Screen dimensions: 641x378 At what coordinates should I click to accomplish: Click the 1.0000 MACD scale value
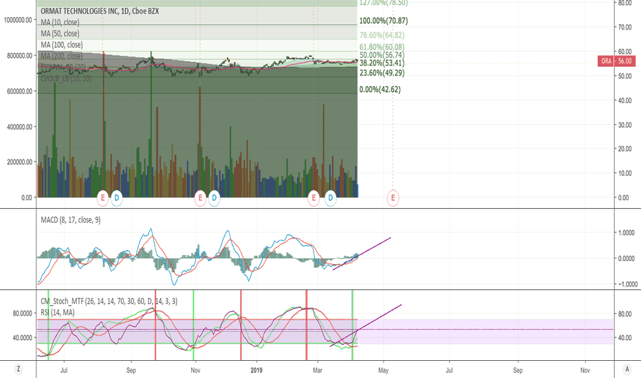click(627, 232)
